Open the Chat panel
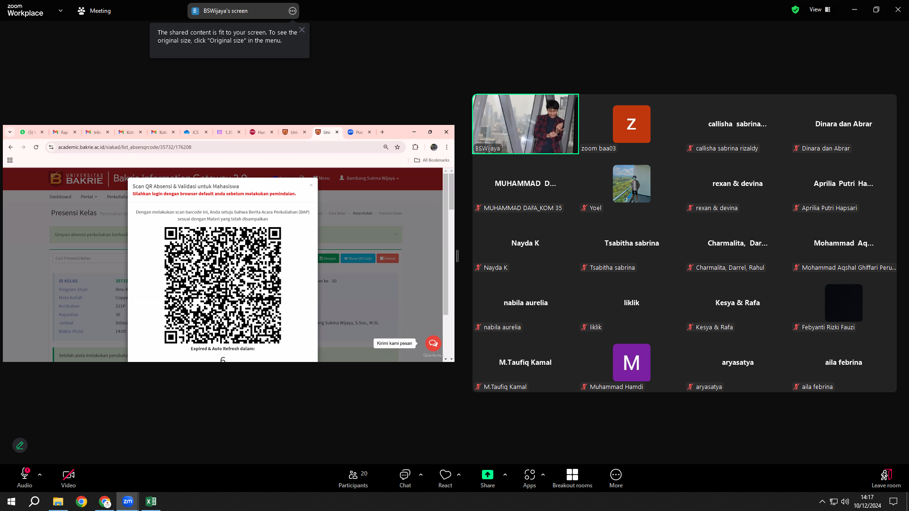This screenshot has height=511, width=909. 405,478
